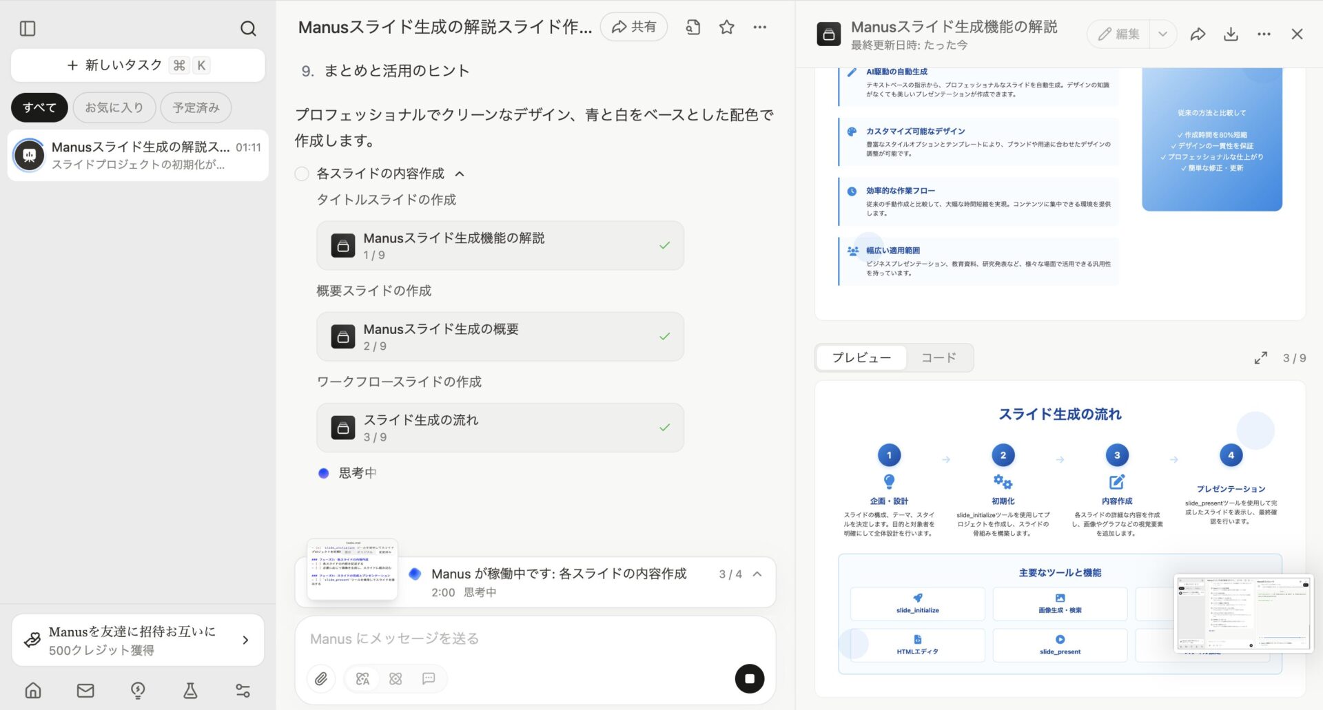Open the settings sliders icon
The image size is (1323, 710).
point(243,690)
